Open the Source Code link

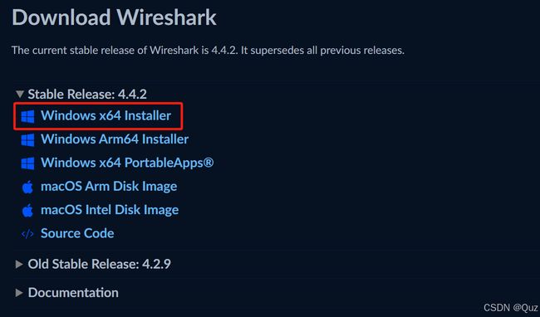(77, 233)
